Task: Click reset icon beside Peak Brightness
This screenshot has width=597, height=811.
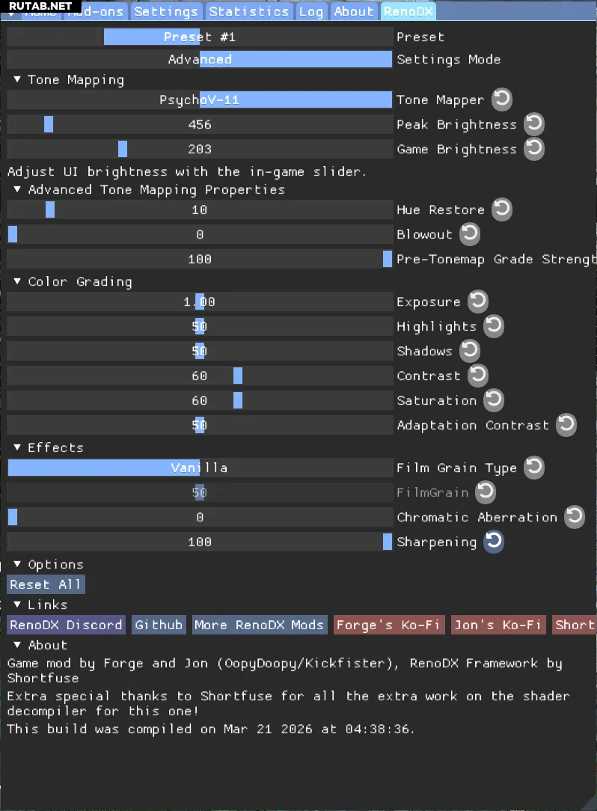Action: click(533, 123)
